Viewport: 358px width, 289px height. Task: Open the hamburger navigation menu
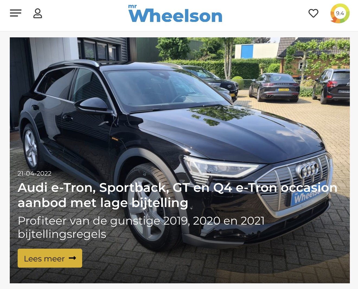(16, 13)
